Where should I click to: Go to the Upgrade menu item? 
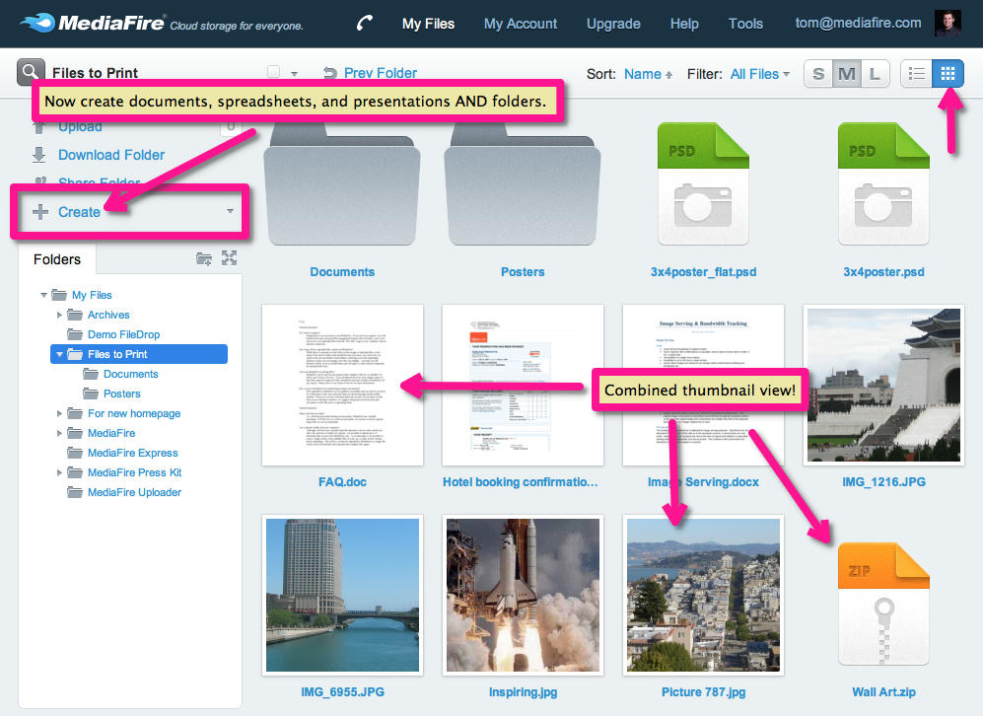coord(613,24)
